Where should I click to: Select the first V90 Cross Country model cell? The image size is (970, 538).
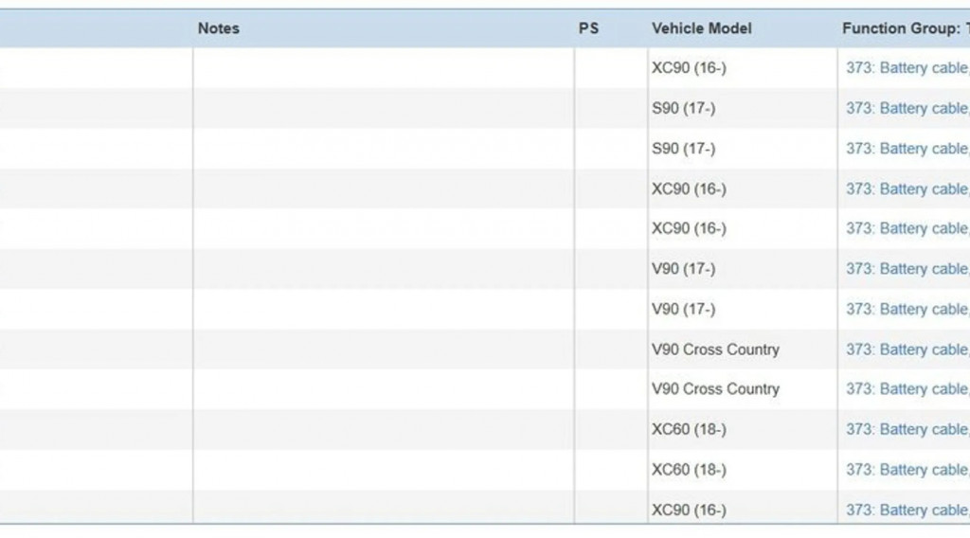click(x=715, y=350)
